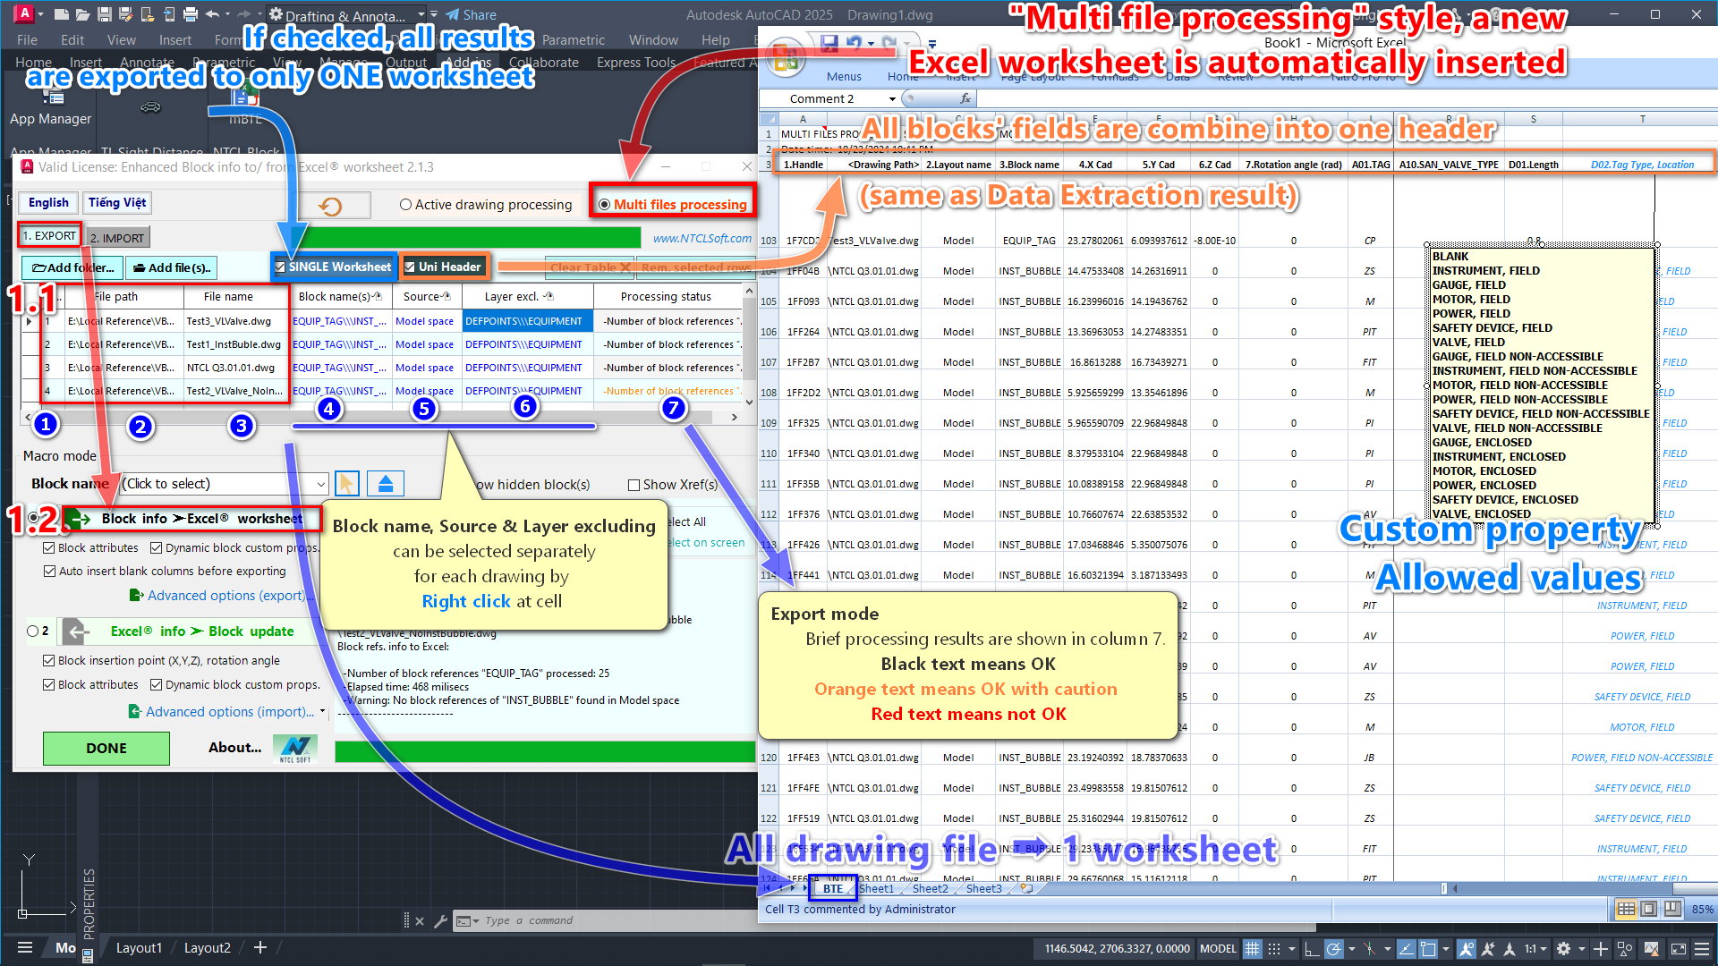Switch to the 2. IMPORT tab
Viewport: 1718px width, 966px height.
pos(117,238)
